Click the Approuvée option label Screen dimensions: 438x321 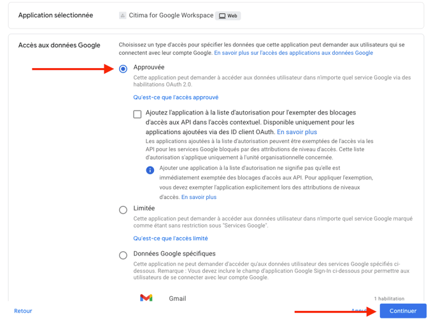tap(149, 67)
